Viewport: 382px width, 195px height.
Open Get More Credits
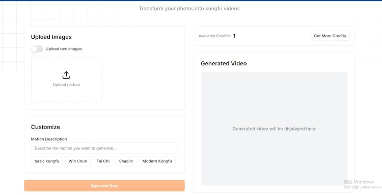click(330, 36)
